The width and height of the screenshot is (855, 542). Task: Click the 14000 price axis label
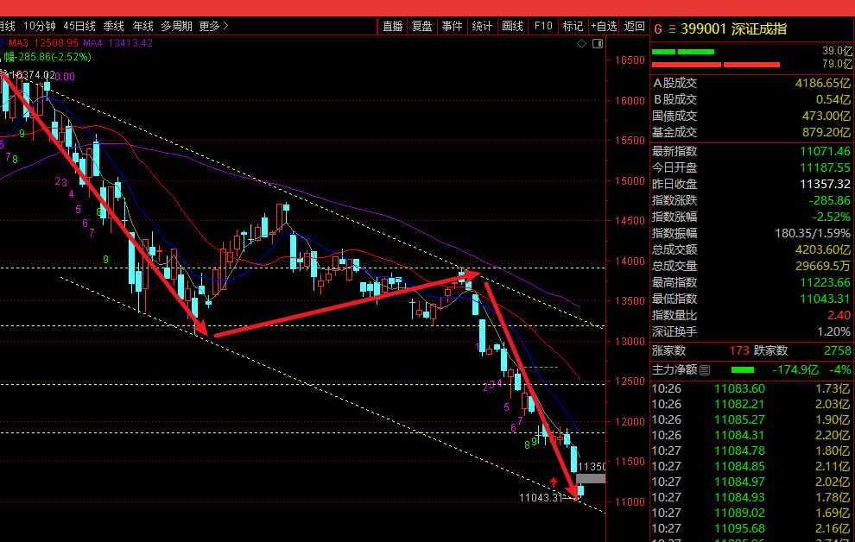pyautogui.click(x=630, y=262)
